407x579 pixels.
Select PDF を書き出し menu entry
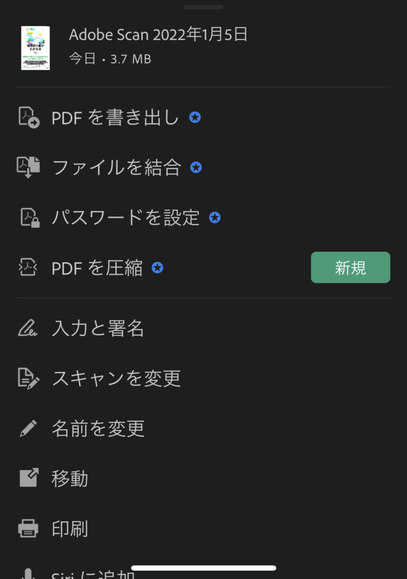203,118
